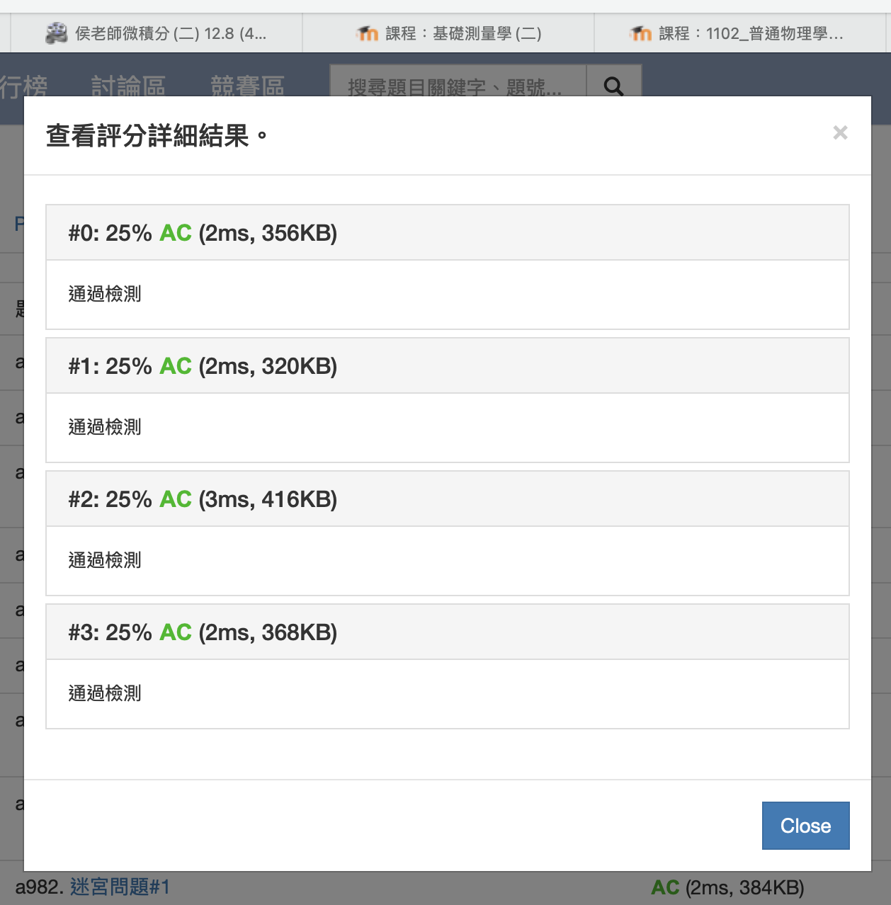Focus the 搜尋題目關鍵字 search field

click(458, 86)
